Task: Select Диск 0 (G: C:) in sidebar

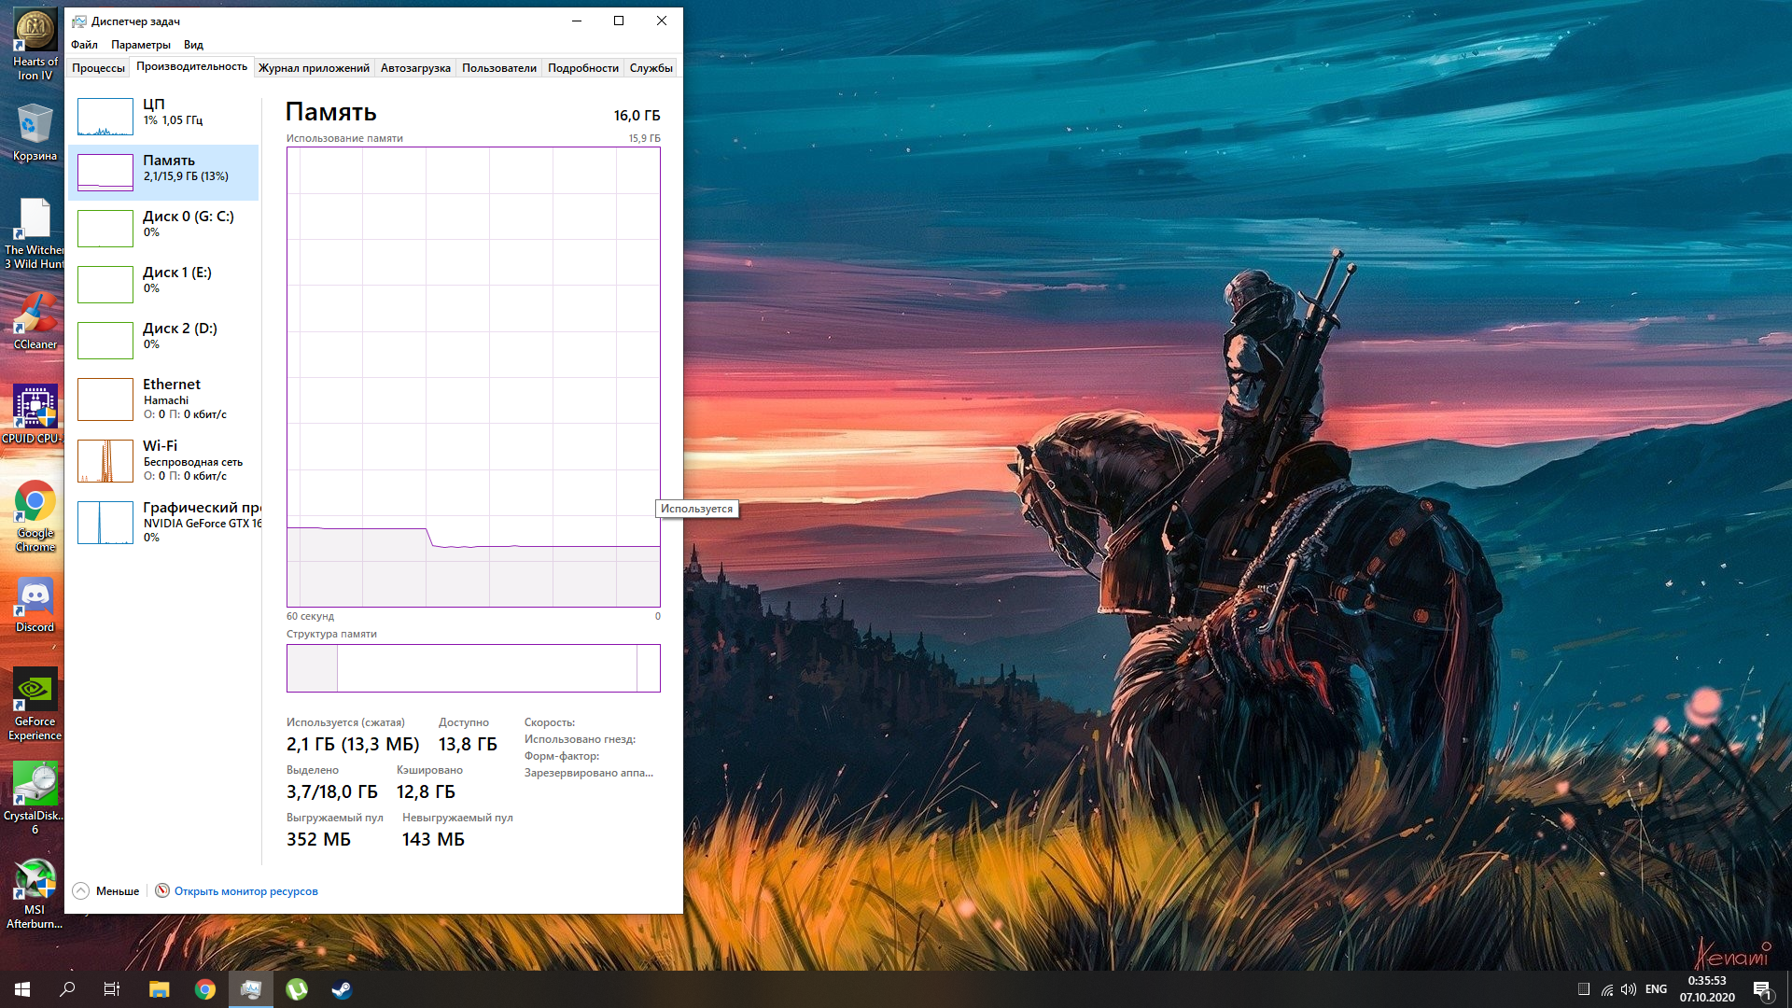Action: tap(163, 228)
